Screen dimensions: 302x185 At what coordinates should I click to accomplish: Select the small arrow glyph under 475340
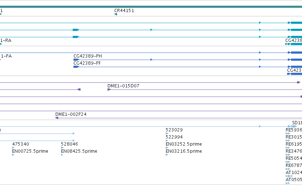coord(13,148)
